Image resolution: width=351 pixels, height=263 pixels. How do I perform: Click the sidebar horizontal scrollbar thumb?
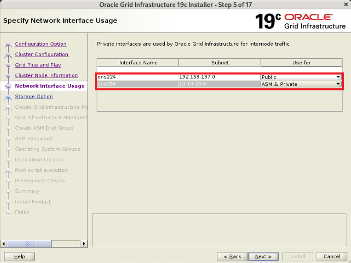[x=29, y=243]
